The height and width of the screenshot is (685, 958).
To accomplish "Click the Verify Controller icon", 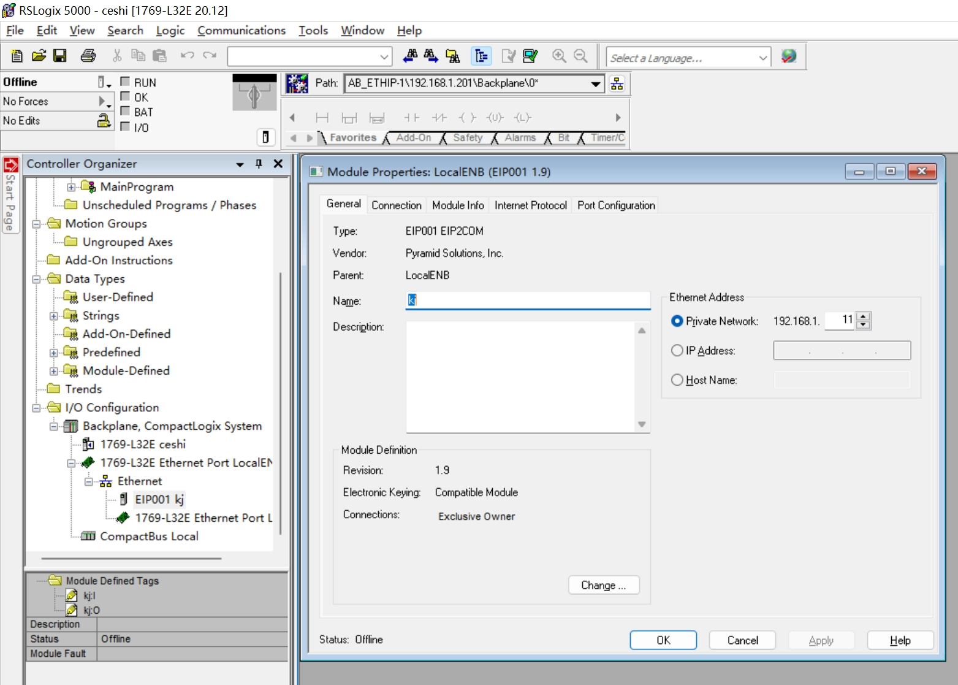I will pos(530,56).
